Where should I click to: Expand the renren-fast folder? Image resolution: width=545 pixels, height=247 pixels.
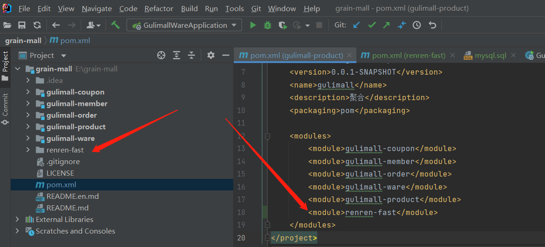(28, 150)
